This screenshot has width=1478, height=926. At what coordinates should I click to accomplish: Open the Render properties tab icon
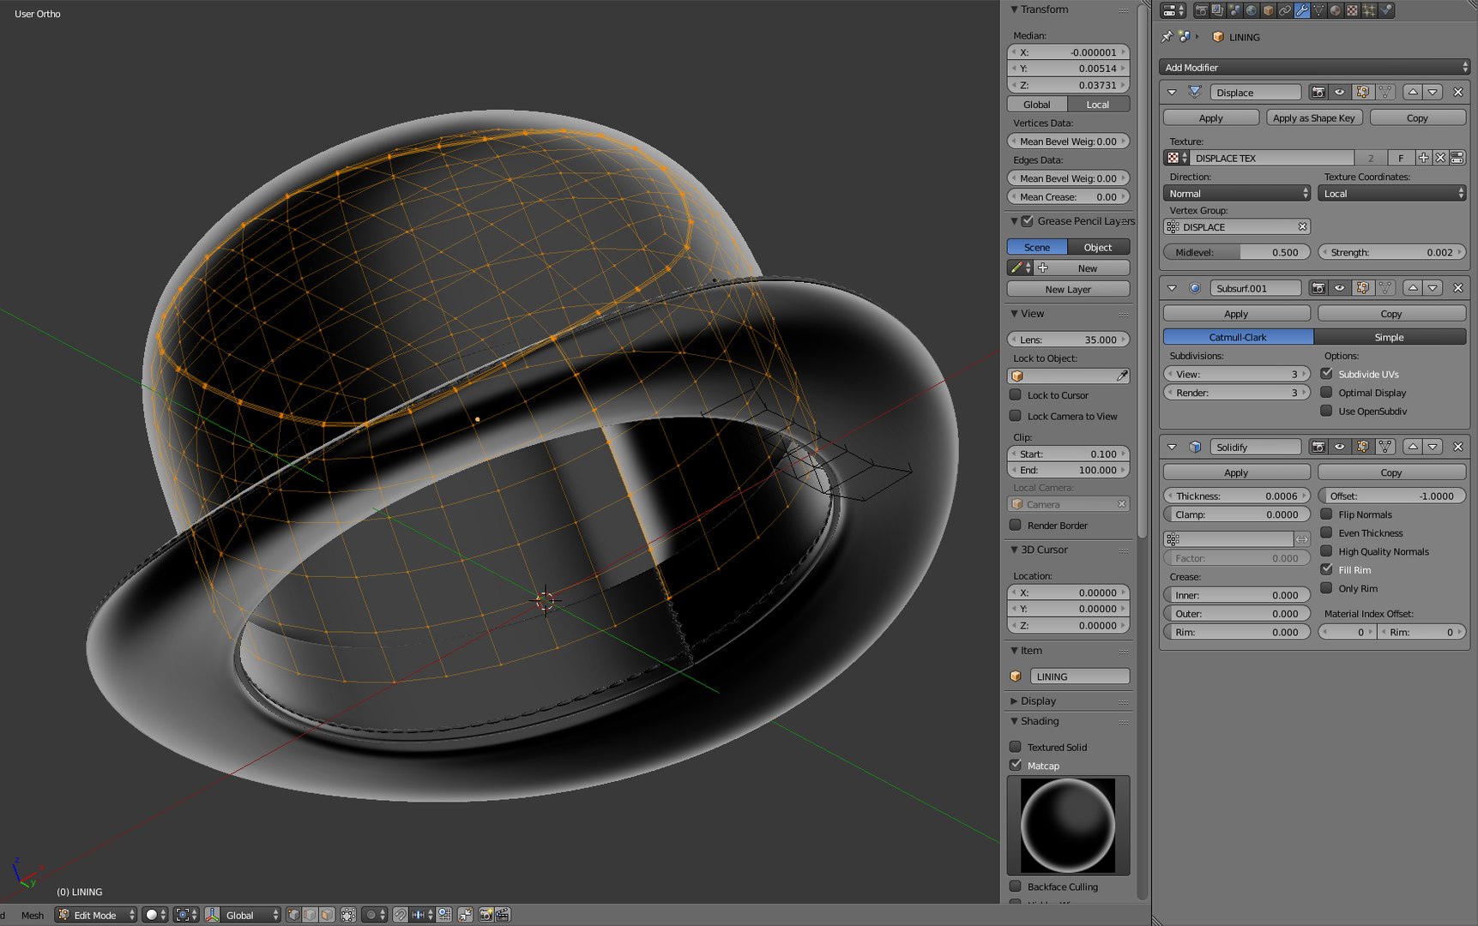pyautogui.click(x=1201, y=10)
